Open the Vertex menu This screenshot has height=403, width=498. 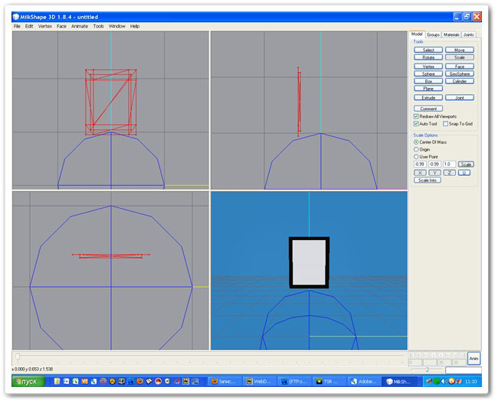pos(45,26)
